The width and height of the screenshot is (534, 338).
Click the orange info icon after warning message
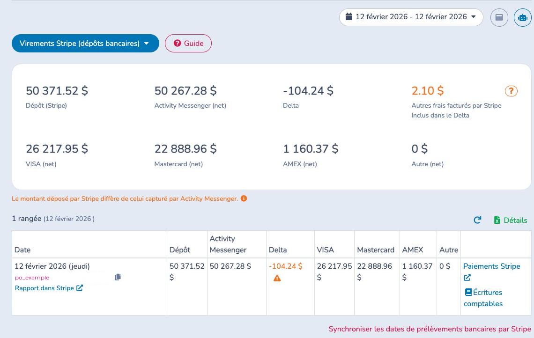point(244,198)
